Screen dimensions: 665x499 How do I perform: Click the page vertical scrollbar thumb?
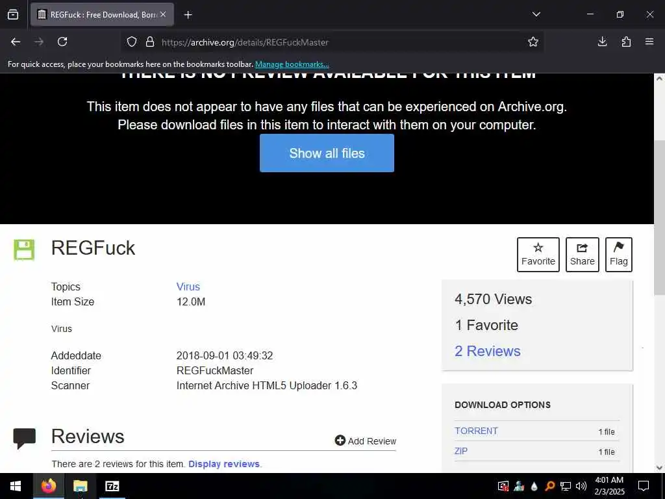pyautogui.click(x=659, y=217)
